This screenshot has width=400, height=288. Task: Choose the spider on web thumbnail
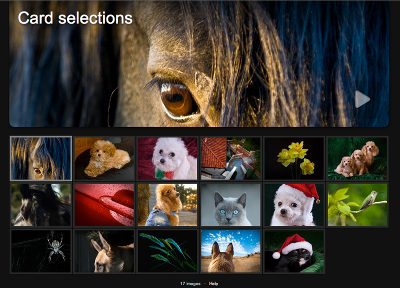41,251
